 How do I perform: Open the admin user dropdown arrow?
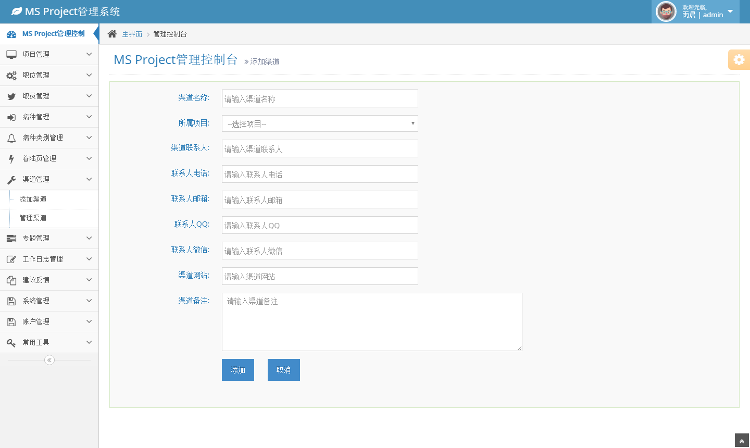(730, 11)
